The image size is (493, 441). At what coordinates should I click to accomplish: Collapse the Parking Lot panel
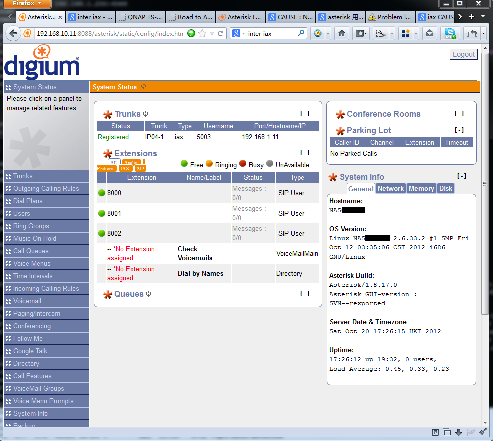click(459, 130)
